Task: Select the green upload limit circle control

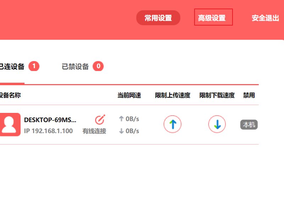Action: (x=172, y=125)
